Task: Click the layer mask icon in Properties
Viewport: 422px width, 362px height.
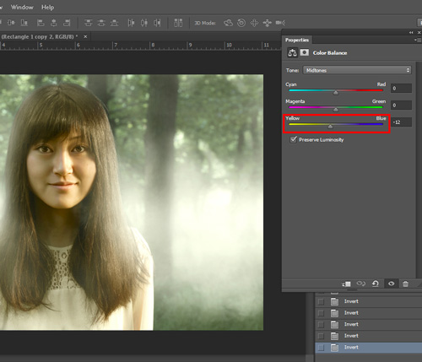Action: pyautogui.click(x=305, y=52)
